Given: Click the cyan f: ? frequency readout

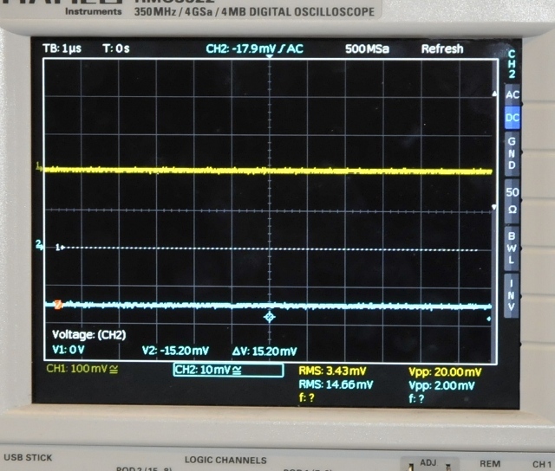Looking at the screenshot, I should point(416,399).
